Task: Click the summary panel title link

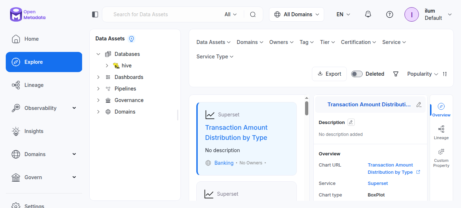Action: point(369,105)
